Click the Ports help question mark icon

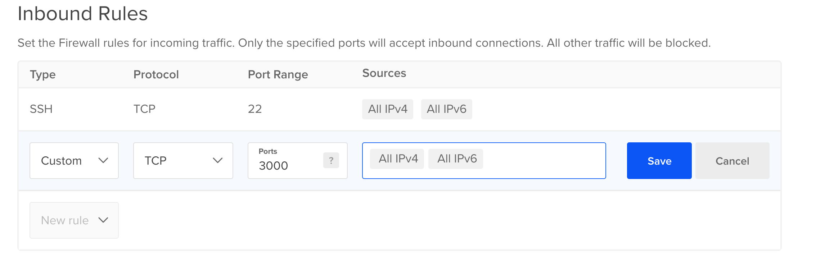[x=331, y=160]
